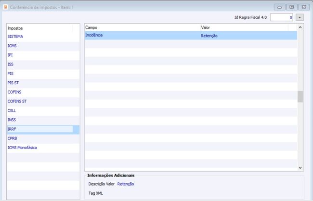Click the vertical scrollbar thumb
This screenshot has height=201, width=313.
click(300, 97)
